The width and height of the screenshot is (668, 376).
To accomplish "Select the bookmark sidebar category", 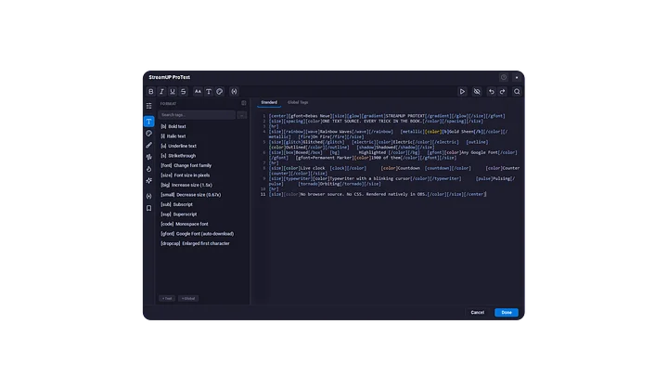I will [148, 208].
